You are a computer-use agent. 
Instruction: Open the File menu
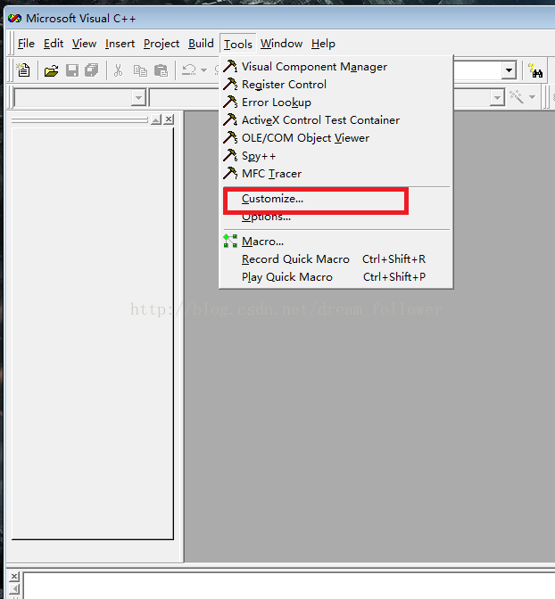pos(26,44)
